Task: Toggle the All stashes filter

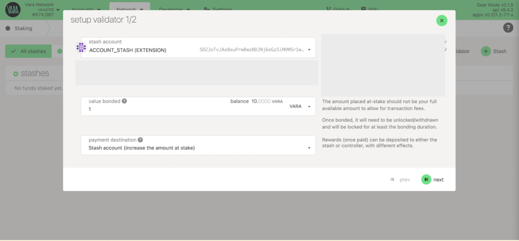Action: [x=29, y=51]
